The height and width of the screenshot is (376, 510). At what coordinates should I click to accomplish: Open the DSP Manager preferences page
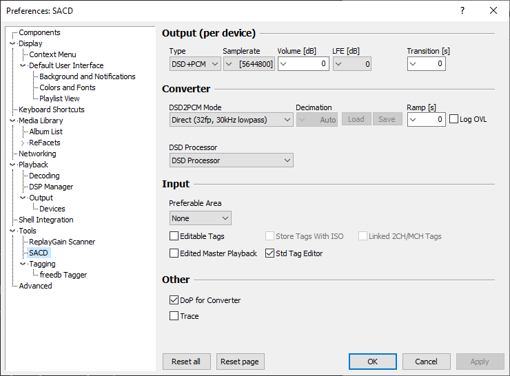point(51,187)
